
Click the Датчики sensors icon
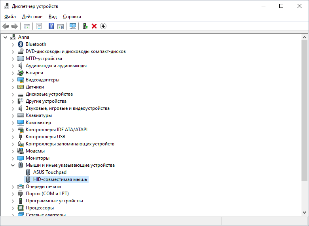[21, 87]
